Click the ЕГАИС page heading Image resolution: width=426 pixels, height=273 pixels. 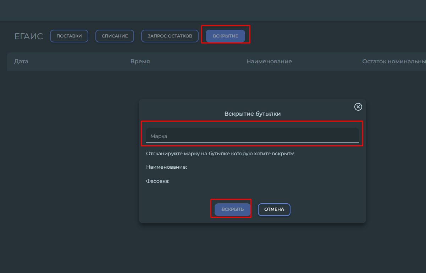tap(28, 36)
